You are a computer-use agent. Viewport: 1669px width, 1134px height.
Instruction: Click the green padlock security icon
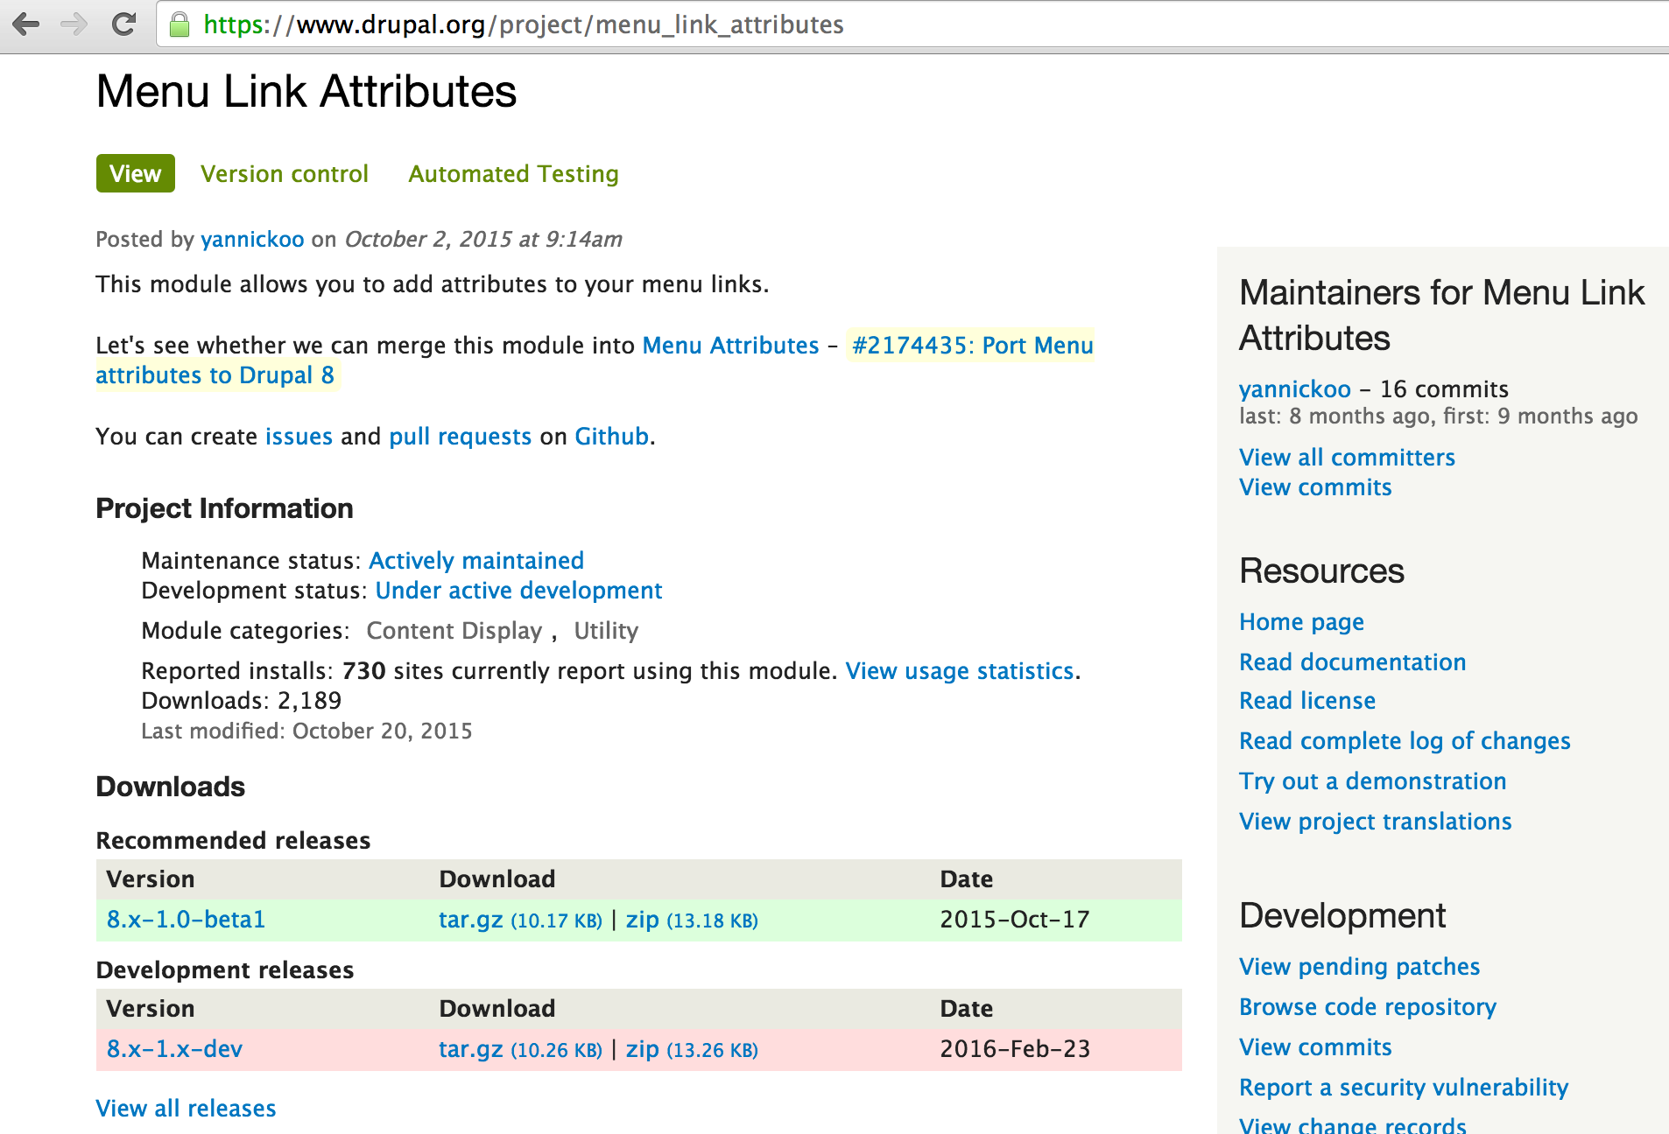coord(180,24)
